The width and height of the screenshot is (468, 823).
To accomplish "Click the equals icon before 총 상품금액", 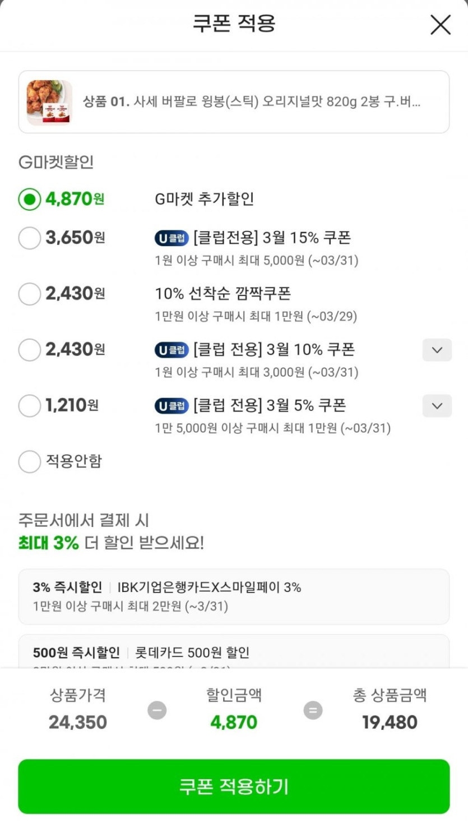I will point(313,710).
